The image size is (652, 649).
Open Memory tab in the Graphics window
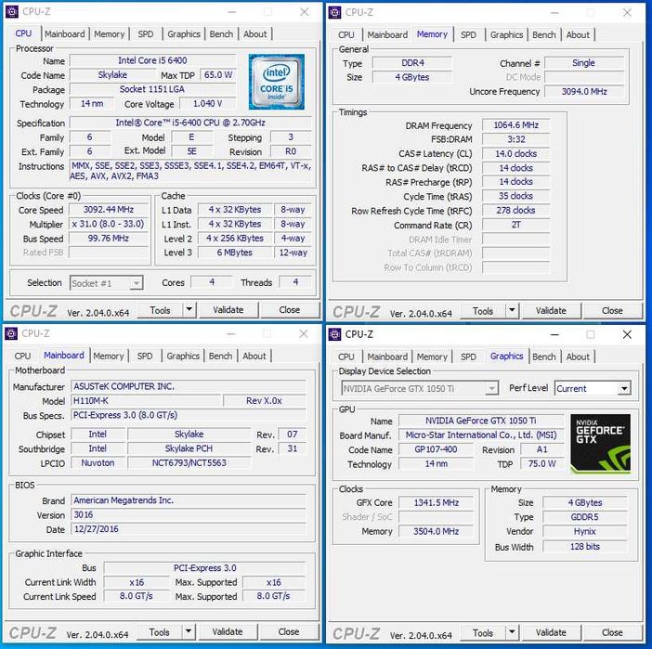[x=432, y=357]
